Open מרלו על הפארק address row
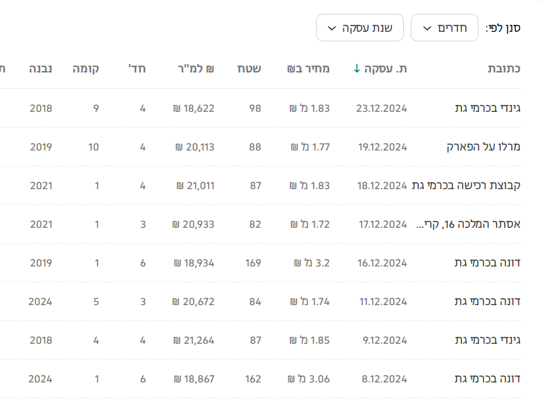 483,147
